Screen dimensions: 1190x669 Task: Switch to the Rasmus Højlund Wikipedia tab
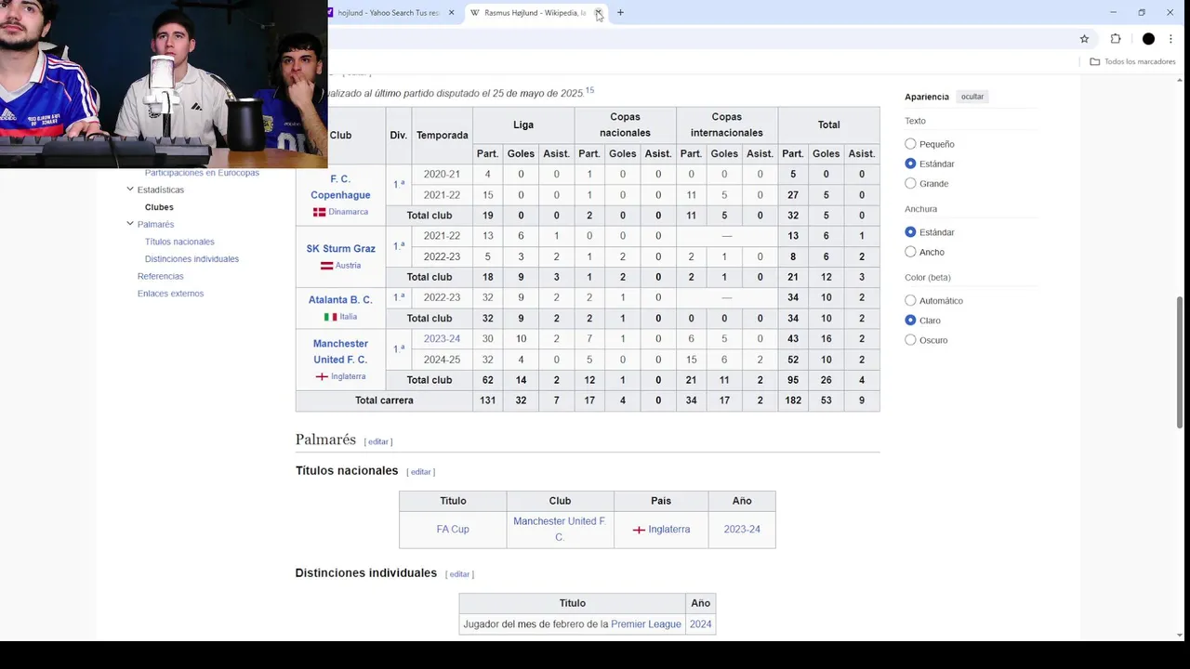534,13
